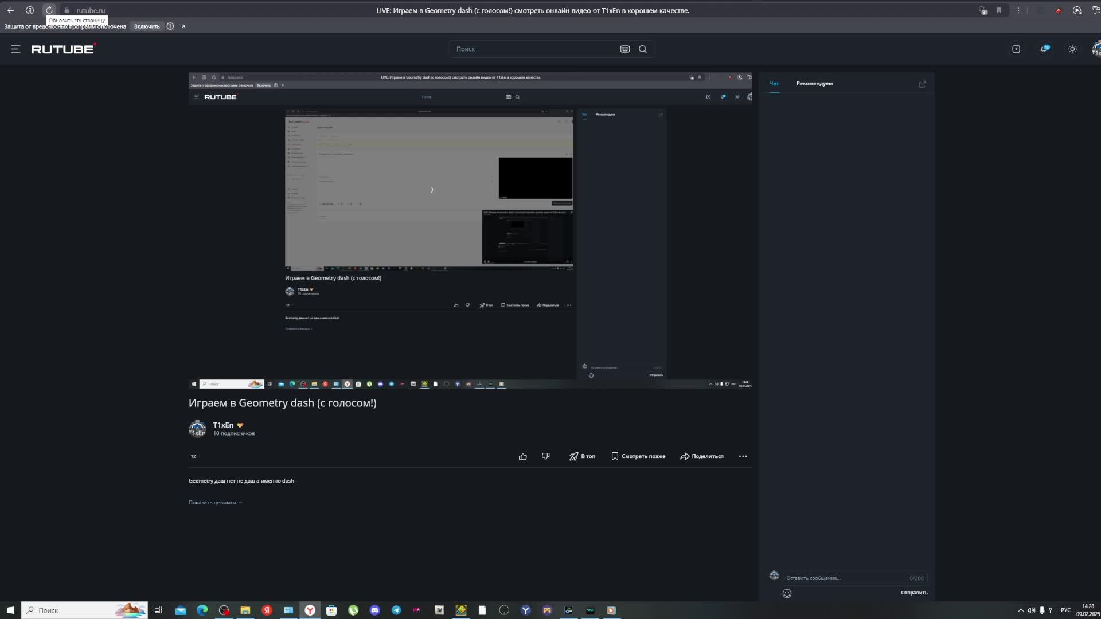This screenshot has width=1101, height=619.
Task: Dislike the video with thumbs down
Action: coord(545,457)
